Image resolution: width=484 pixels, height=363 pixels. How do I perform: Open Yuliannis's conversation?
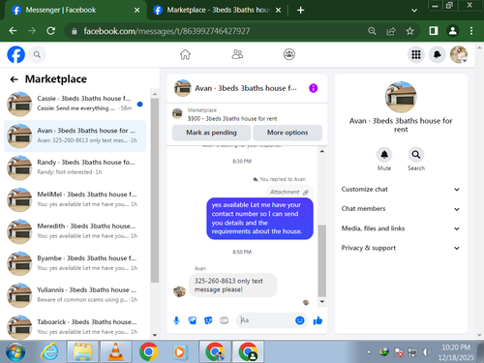pos(75,294)
